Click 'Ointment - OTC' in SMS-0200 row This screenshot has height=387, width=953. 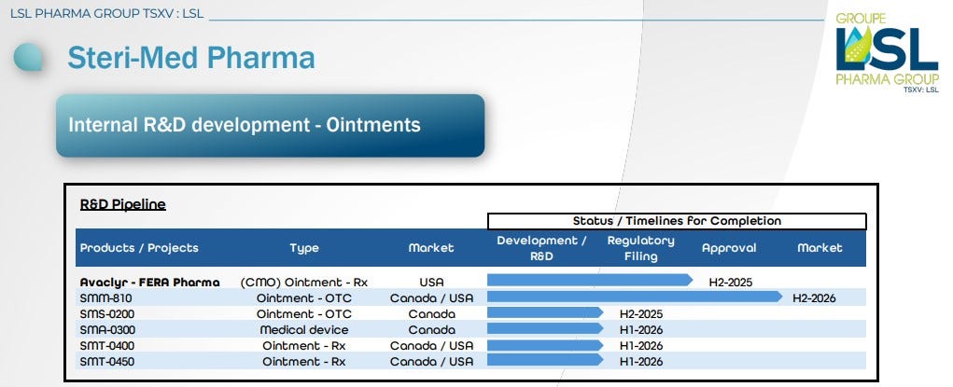pyautogui.click(x=304, y=314)
